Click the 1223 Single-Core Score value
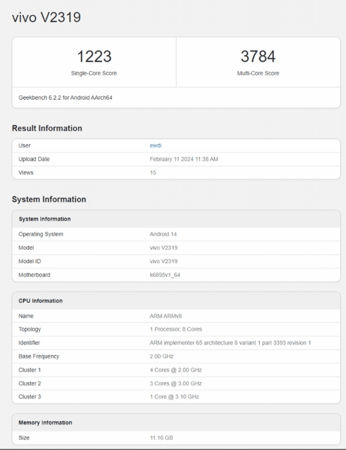Screen dimensions: 346x450 (x=94, y=56)
